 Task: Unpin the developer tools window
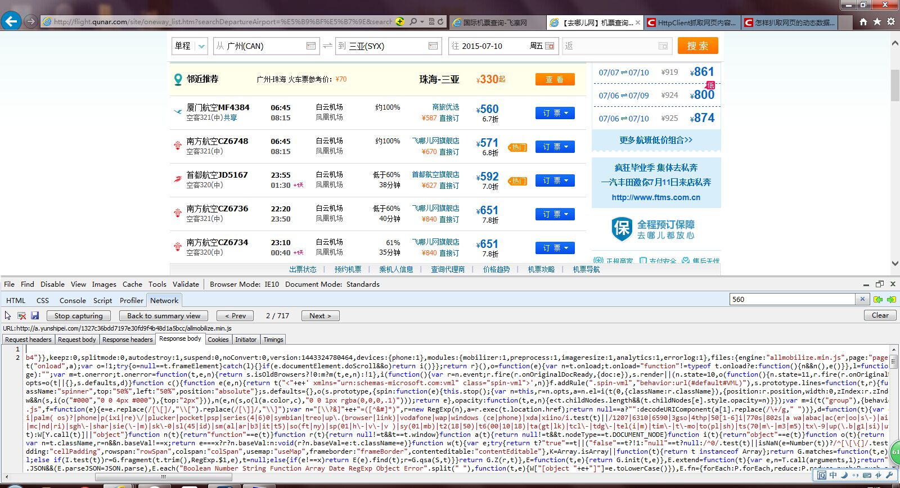(x=880, y=284)
